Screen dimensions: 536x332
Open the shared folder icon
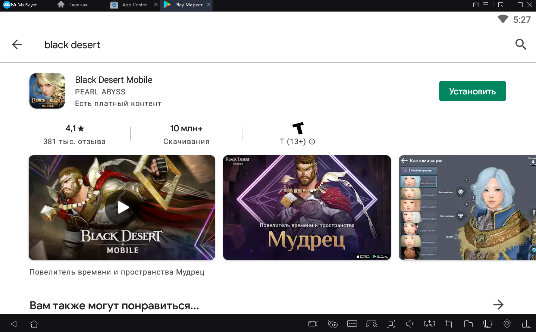coord(468,324)
